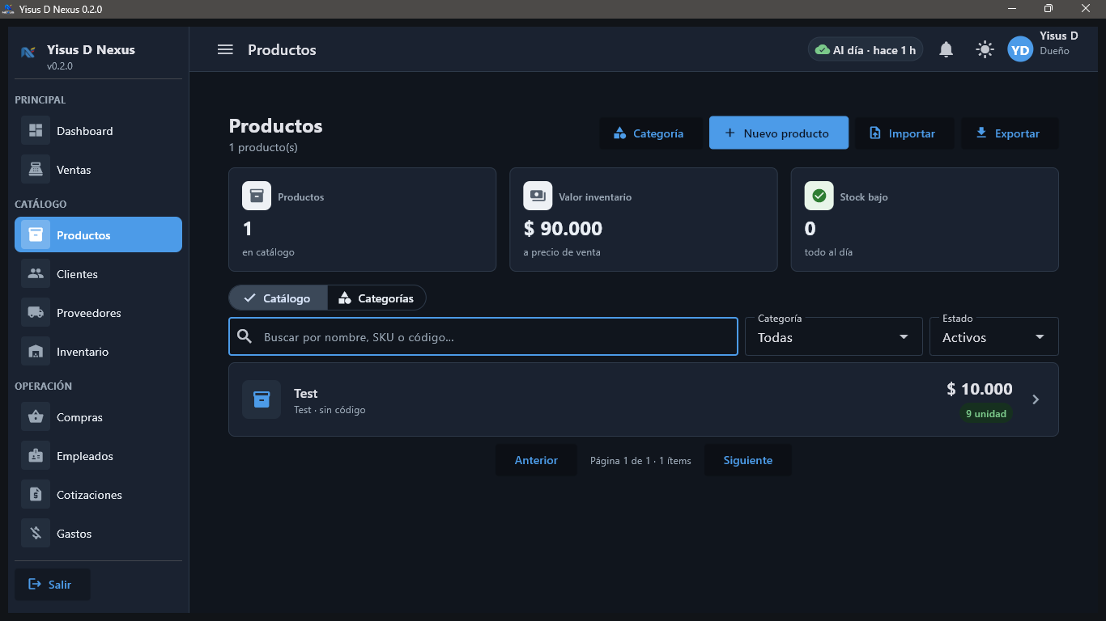Click the Clientes people icon
This screenshot has height=621, width=1106.
pyautogui.click(x=36, y=274)
